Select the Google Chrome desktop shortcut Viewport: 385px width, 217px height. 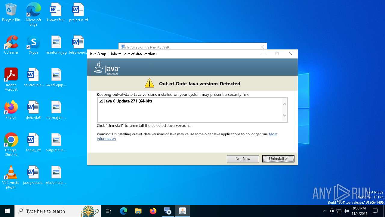click(x=11, y=144)
